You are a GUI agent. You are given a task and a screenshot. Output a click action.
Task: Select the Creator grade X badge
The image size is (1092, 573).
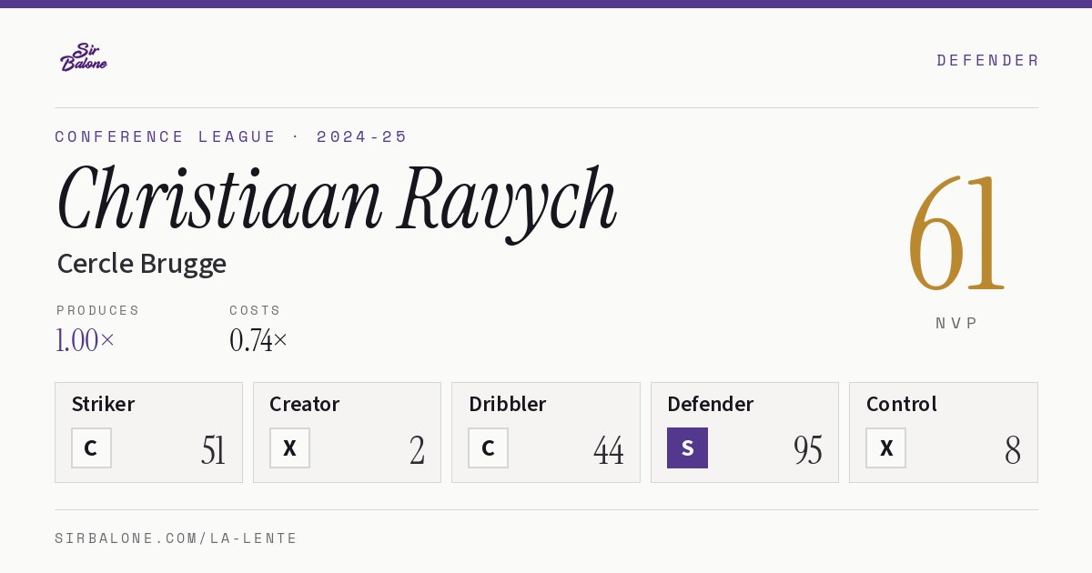click(x=289, y=447)
